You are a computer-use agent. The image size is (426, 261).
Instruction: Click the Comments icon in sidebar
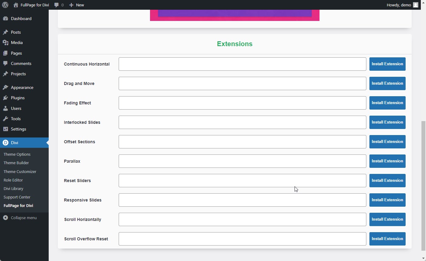coord(5,63)
